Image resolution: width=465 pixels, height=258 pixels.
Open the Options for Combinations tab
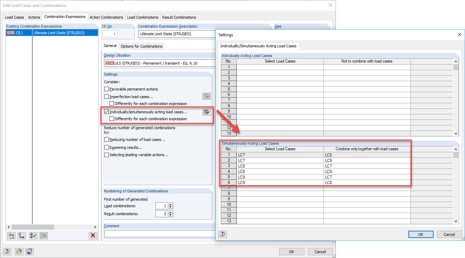142,46
